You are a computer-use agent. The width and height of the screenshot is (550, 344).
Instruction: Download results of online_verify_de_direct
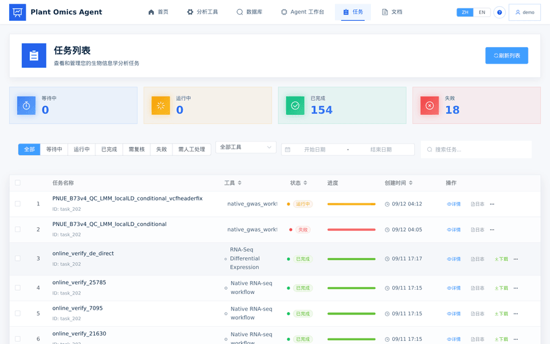point(501,259)
